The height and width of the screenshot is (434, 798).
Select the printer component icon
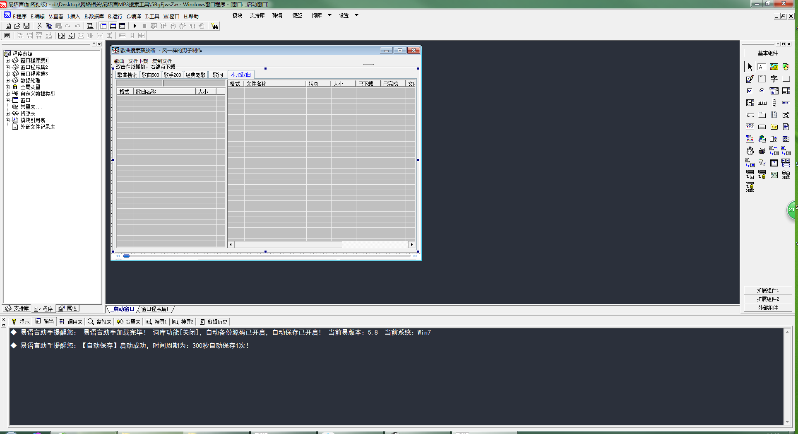(x=762, y=151)
